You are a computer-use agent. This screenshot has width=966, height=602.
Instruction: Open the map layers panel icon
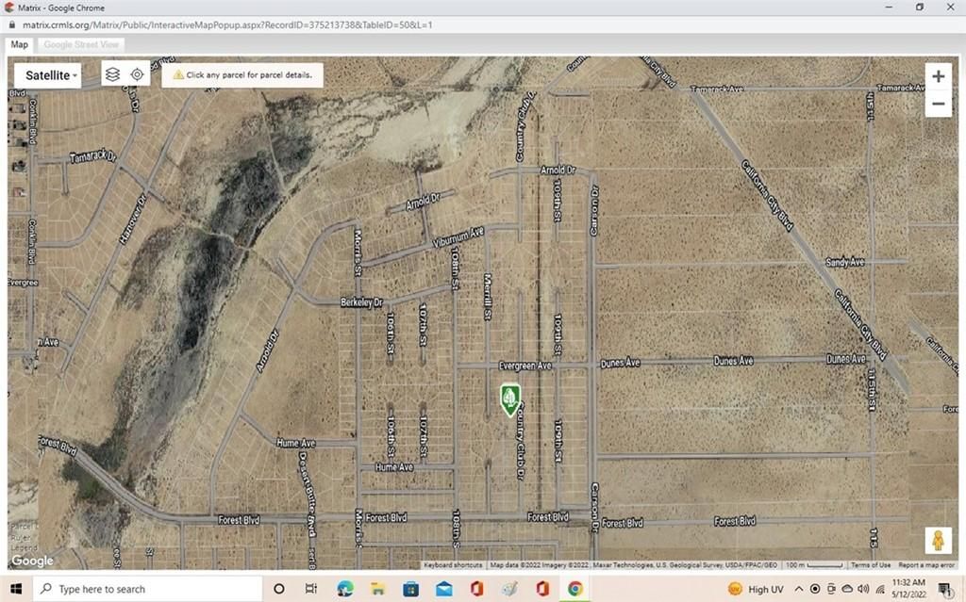[x=112, y=74]
